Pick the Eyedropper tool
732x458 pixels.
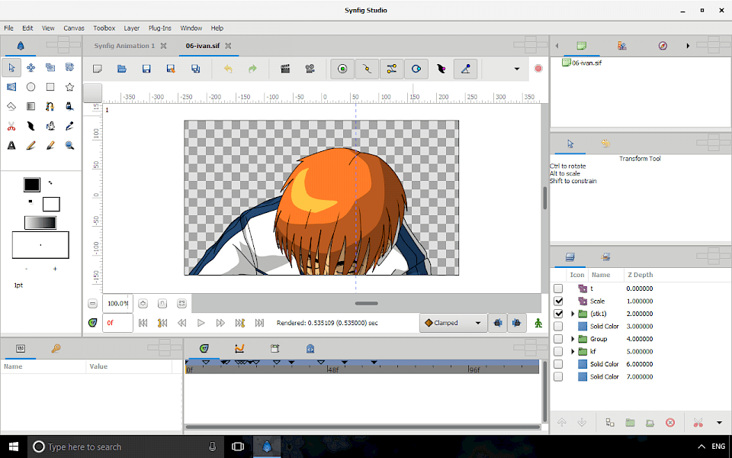click(69, 126)
